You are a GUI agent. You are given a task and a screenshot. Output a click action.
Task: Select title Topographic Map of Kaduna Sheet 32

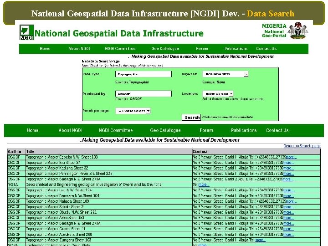57,168
